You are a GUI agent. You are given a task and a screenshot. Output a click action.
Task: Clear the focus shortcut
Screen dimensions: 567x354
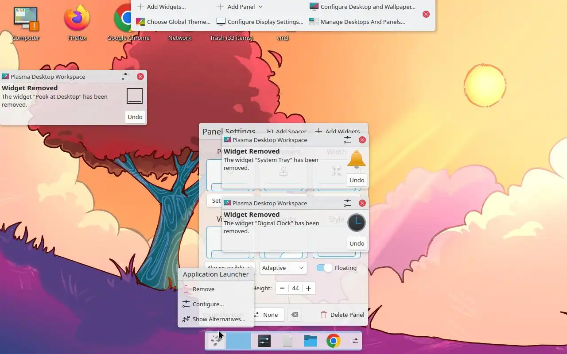[295, 315]
